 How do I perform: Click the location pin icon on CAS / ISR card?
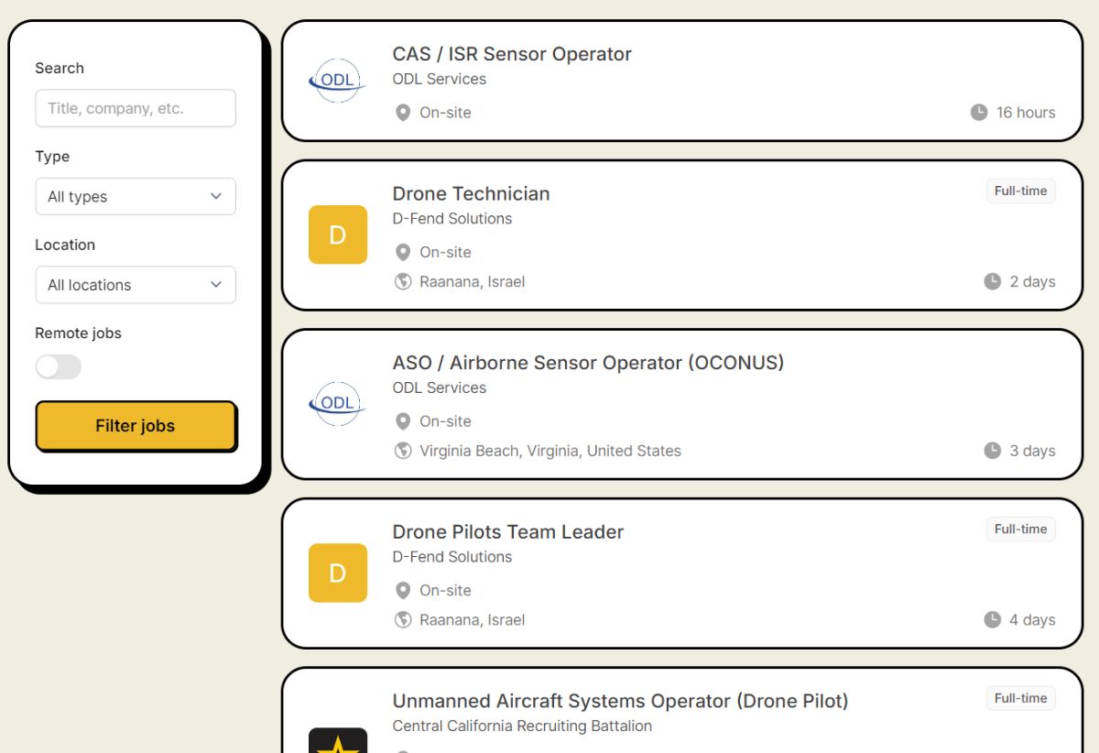(403, 113)
